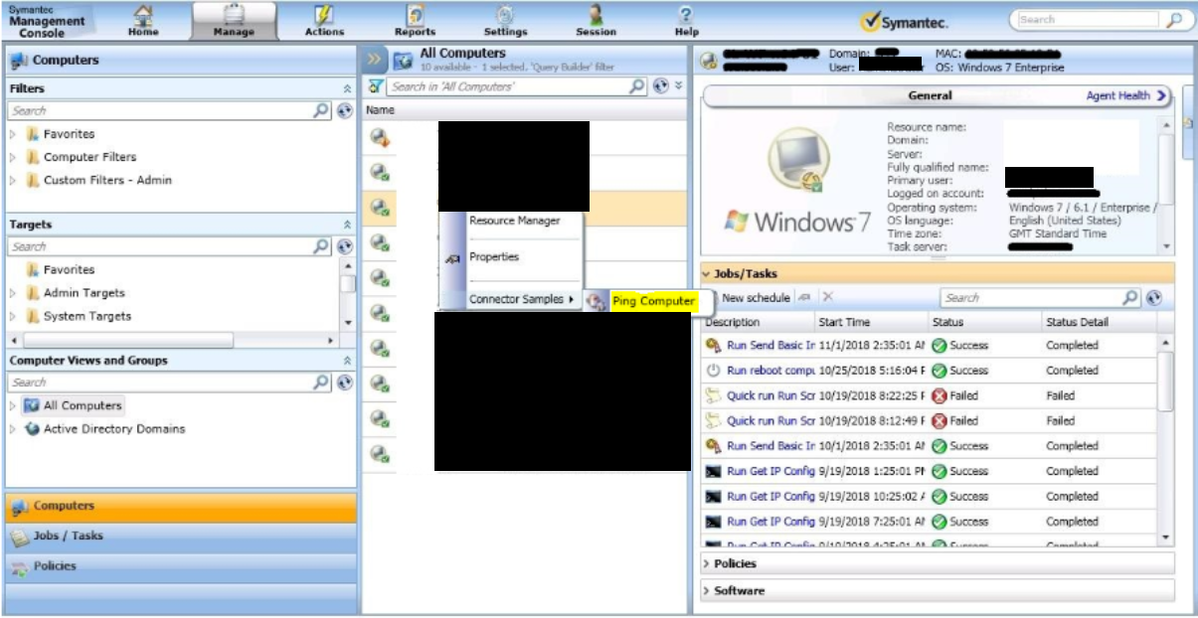This screenshot has height=618, width=1198.
Task: Expand the Computer Filters folder
Action: [x=13, y=157]
